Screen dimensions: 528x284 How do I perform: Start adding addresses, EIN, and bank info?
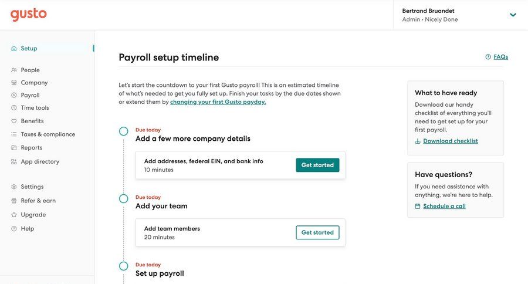tap(317, 165)
